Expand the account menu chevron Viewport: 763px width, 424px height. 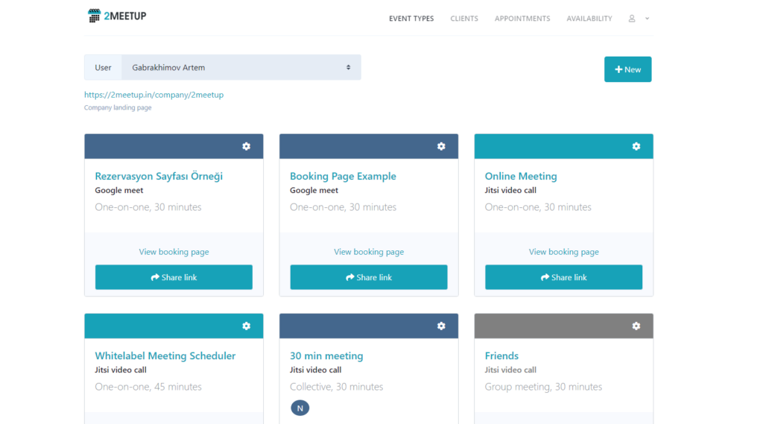point(648,19)
